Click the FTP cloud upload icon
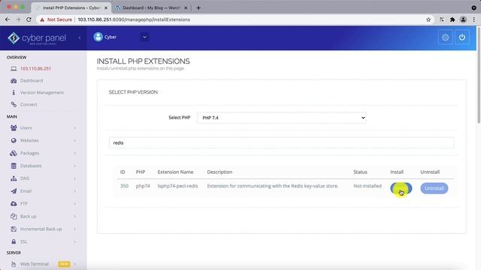Screen dimensions: 481x270 click(x=14, y=203)
